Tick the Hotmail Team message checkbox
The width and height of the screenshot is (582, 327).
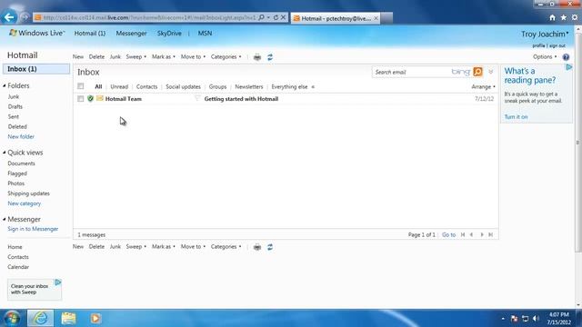pyautogui.click(x=81, y=99)
